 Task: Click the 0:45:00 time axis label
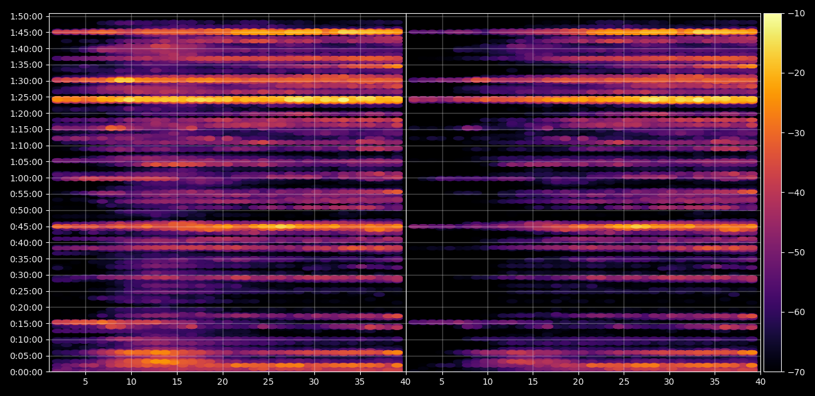(27, 227)
